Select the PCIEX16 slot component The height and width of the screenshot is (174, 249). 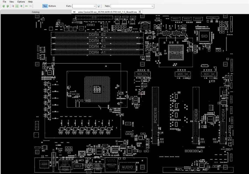coord(155,115)
